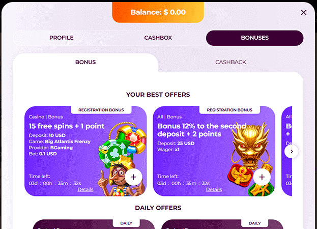Open the first DAILY offer card
Screen dimensions: 317x229
click(x=94, y=224)
